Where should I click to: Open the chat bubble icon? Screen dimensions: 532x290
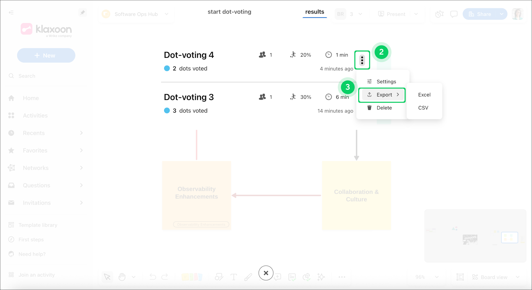click(454, 14)
